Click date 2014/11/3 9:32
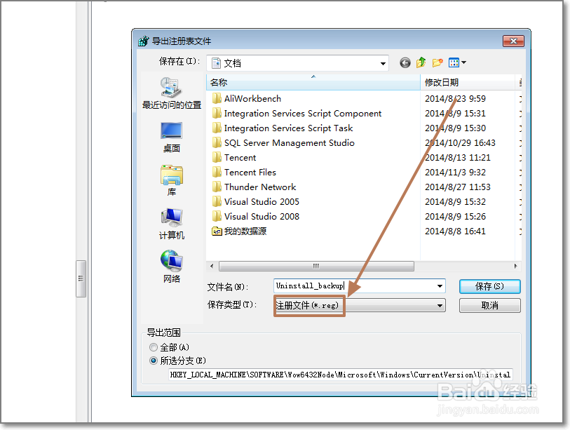This screenshot has height=430, width=570. click(455, 172)
